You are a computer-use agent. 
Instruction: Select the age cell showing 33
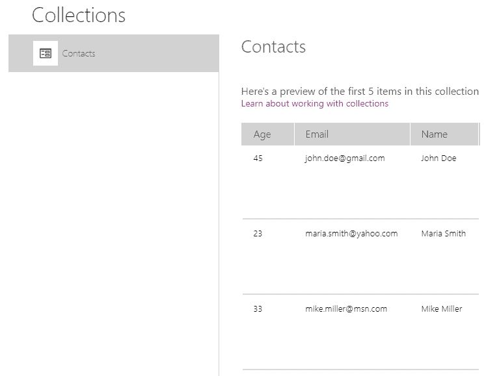[258, 309]
